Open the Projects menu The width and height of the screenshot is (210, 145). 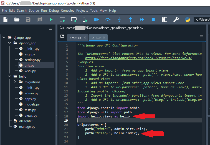click(82, 11)
